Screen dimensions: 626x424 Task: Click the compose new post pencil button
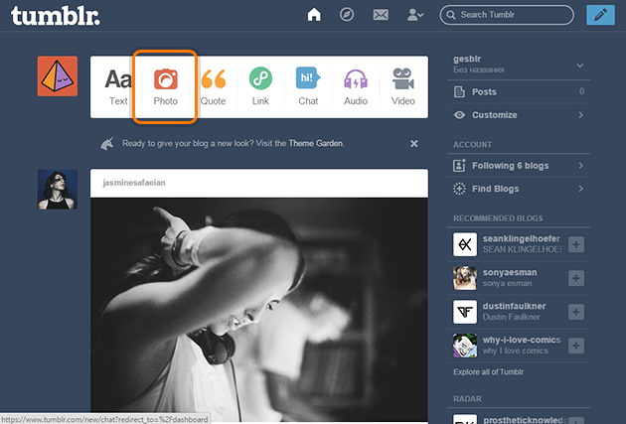pos(599,15)
